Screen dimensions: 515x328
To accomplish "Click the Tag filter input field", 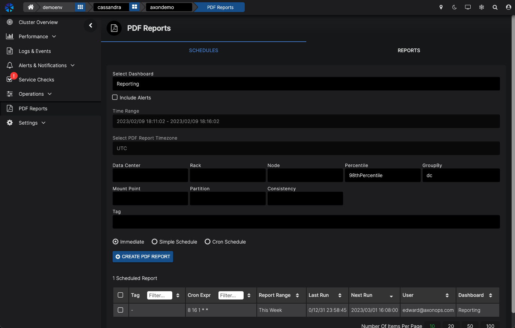I will coord(160,295).
